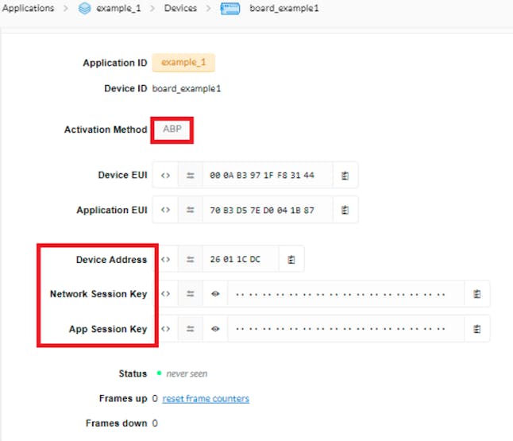Toggle Application EUI hex code format

pyautogui.click(x=165, y=210)
